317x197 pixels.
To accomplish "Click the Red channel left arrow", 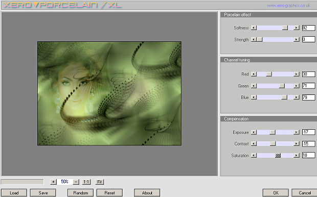I will pos(254,74).
